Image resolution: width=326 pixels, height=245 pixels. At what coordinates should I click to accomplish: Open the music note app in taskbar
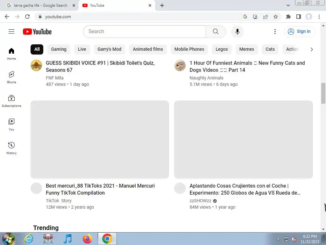coord(67,239)
